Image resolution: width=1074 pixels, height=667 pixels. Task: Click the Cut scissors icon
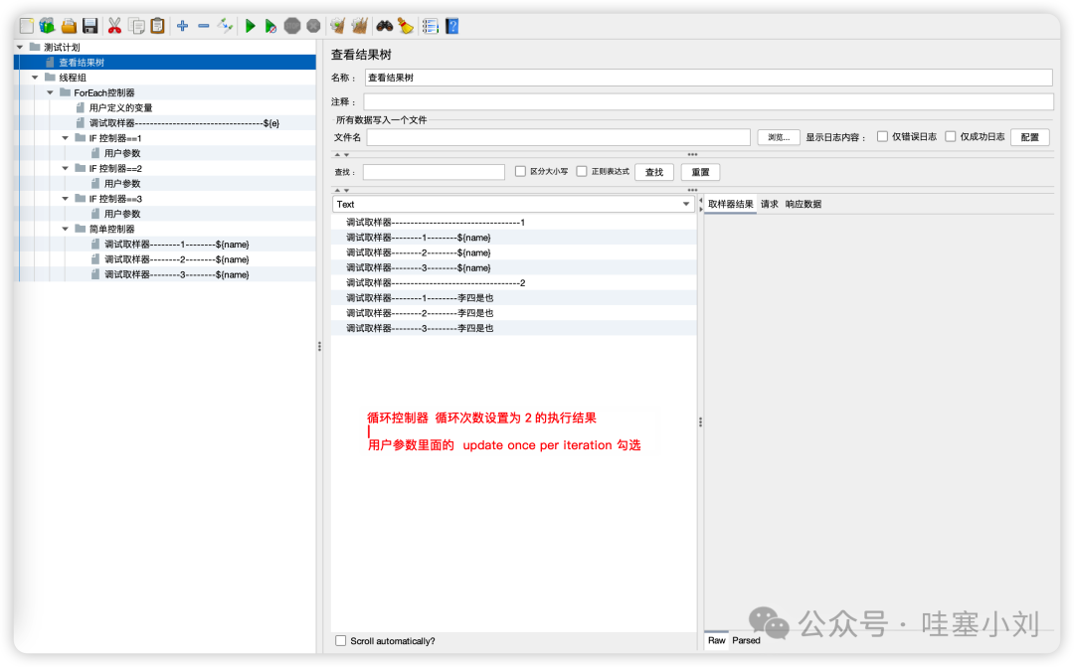(114, 26)
